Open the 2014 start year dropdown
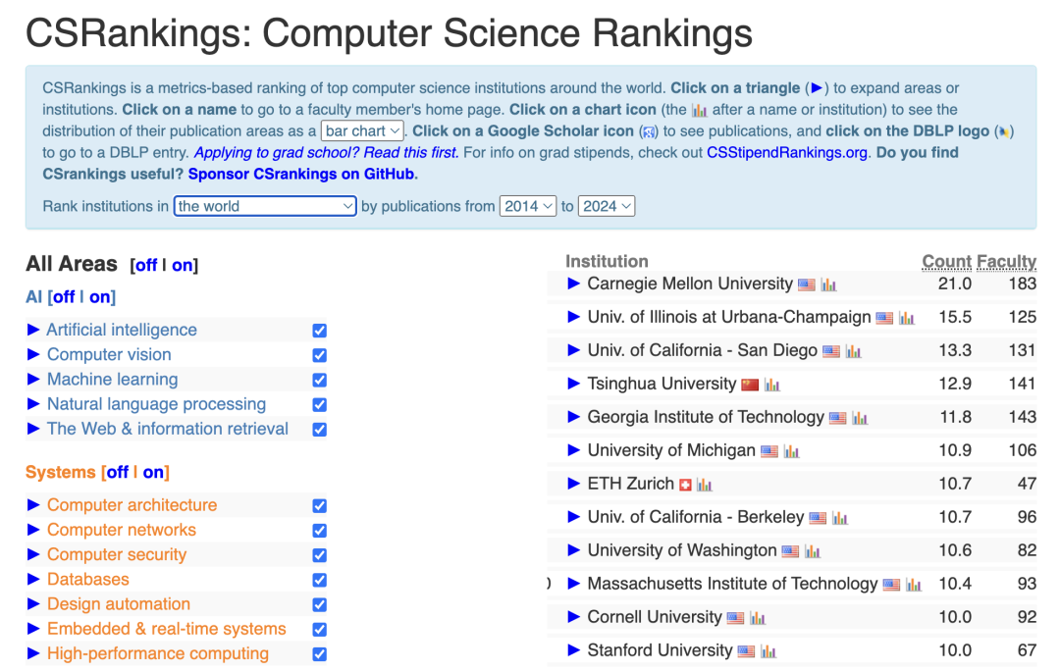 pos(527,206)
